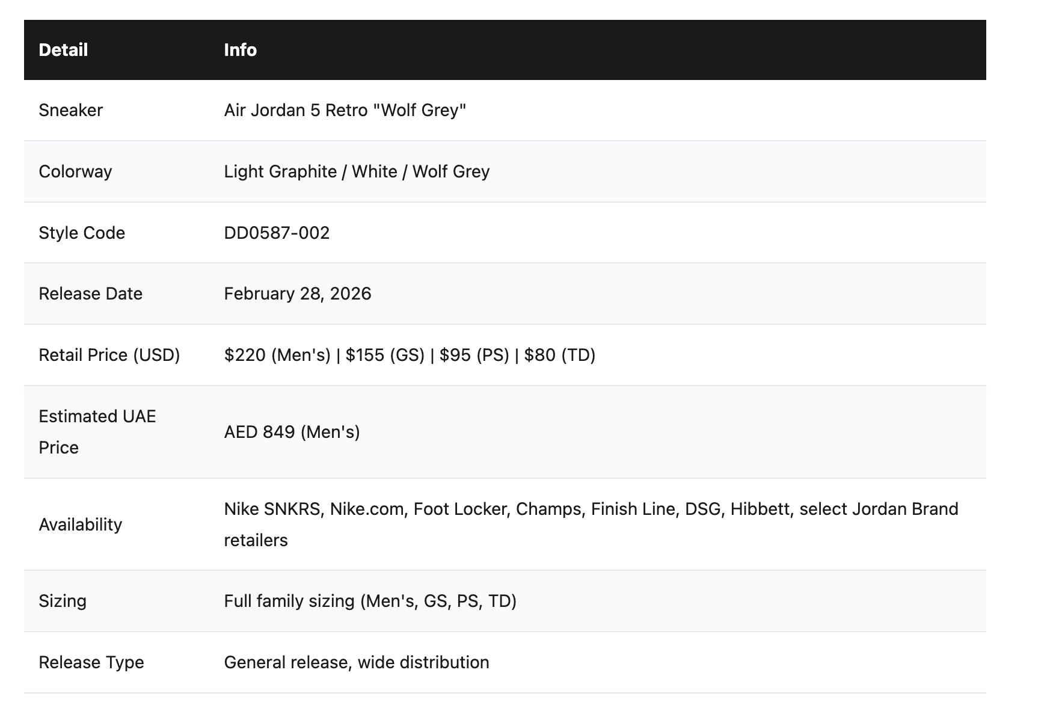Select the Availability row label
The width and height of the screenshot is (1056, 723).
[x=80, y=525]
